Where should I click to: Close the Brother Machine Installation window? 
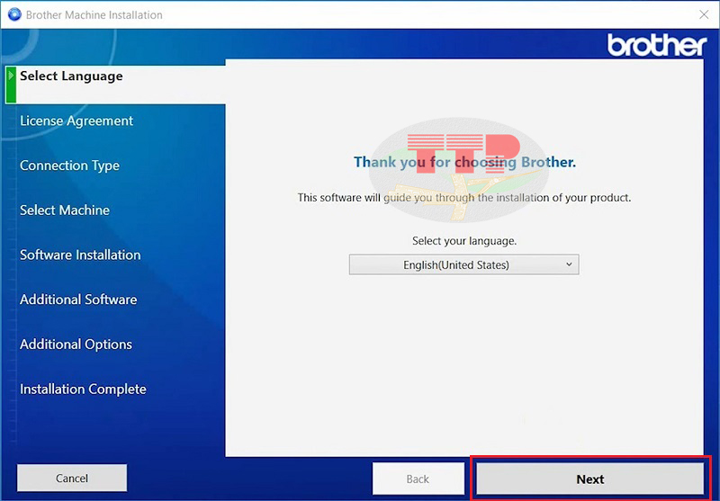click(704, 14)
